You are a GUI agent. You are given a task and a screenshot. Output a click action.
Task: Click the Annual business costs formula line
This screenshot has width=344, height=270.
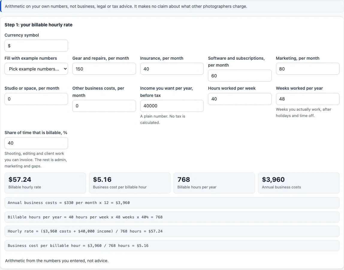point(172,203)
